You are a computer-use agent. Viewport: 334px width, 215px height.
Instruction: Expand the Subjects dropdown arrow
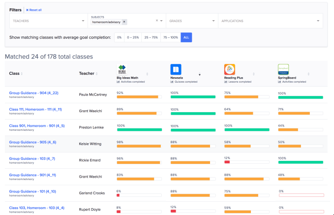[161, 21]
